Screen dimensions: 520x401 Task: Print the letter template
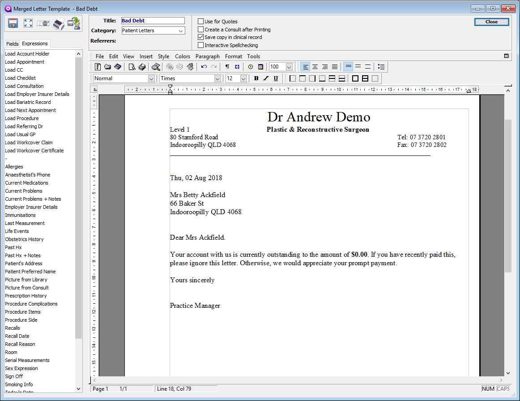(58, 23)
